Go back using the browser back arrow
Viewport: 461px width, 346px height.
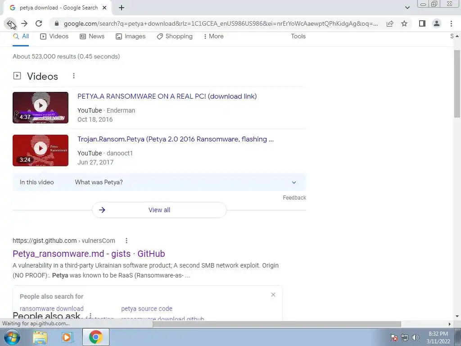click(x=10, y=23)
